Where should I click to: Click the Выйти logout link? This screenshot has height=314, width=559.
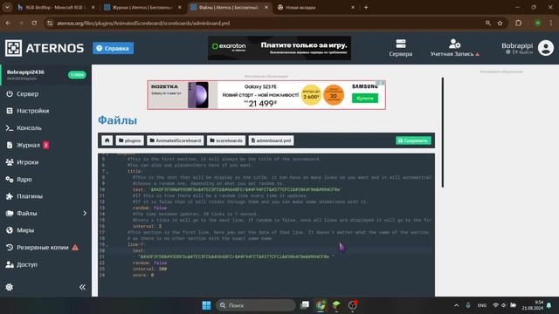pyautogui.click(x=522, y=52)
